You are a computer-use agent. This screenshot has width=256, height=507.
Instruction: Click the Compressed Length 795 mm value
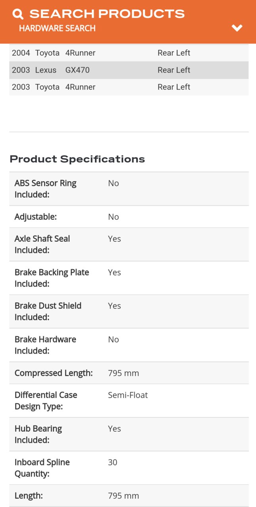123,373
